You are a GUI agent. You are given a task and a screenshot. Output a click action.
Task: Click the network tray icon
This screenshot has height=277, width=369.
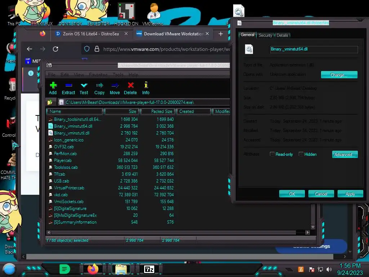click(x=320, y=269)
